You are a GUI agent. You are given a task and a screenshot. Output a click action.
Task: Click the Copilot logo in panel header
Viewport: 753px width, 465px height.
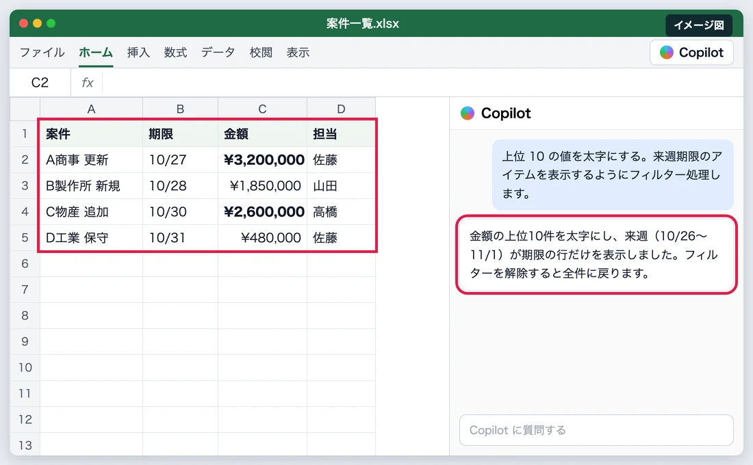[468, 114]
